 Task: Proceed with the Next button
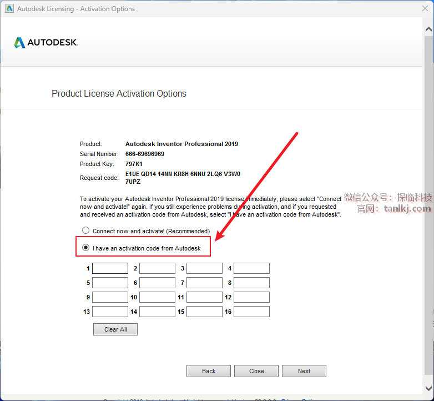coord(304,371)
